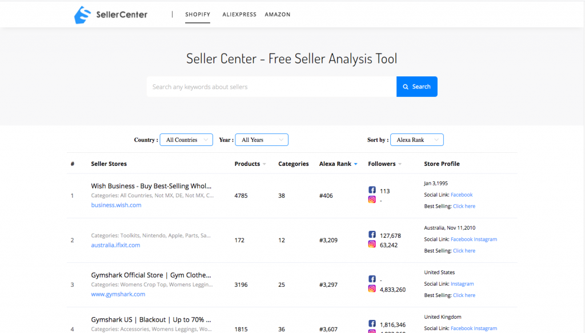This screenshot has width=585, height=333.
Task: Click Instagram icon in Wish Business row
Action: 372,200
